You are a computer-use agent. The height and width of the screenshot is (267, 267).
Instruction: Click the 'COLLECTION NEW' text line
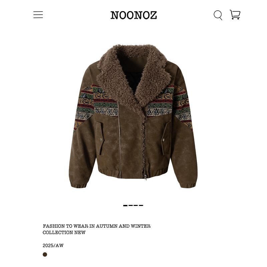[x=64, y=232]
